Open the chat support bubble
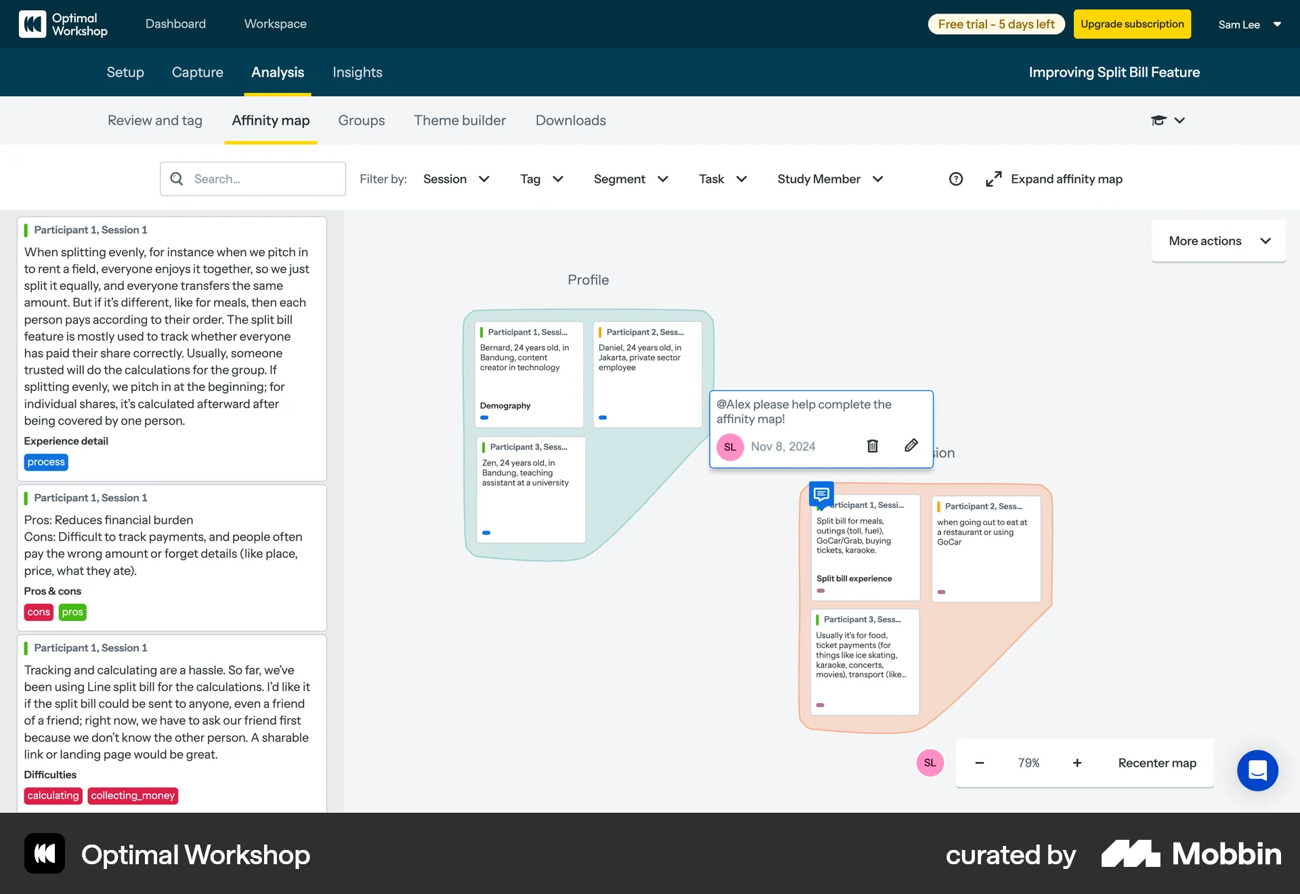Viewport: 1300px width, 894px height. point(1257,771)
